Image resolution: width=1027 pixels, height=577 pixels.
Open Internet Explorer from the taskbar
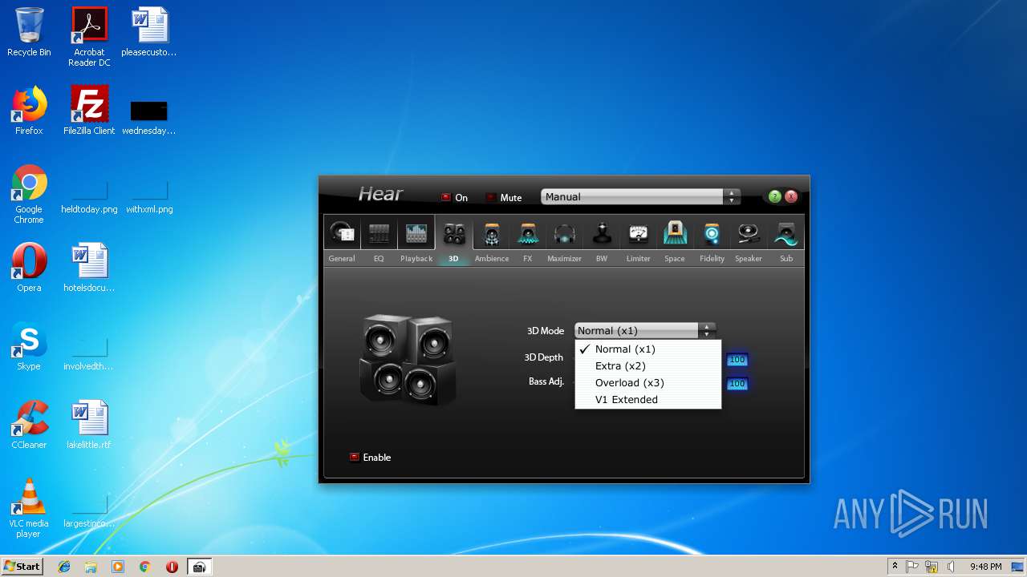click(x=64, y=567)
